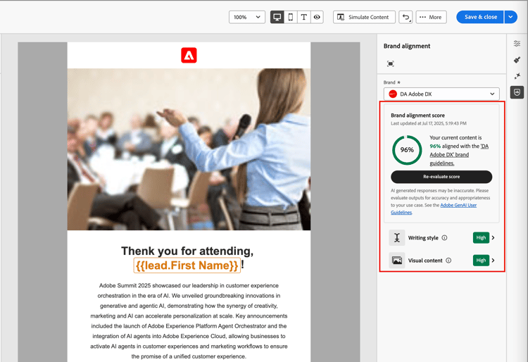Open the 'DA Adobe DX' brand guidelines link
The width and height of the screenshot is (528, 362).
459,154
